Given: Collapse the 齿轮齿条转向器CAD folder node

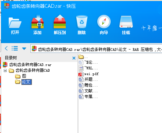Looking at the screenshot, I should 5,70.
